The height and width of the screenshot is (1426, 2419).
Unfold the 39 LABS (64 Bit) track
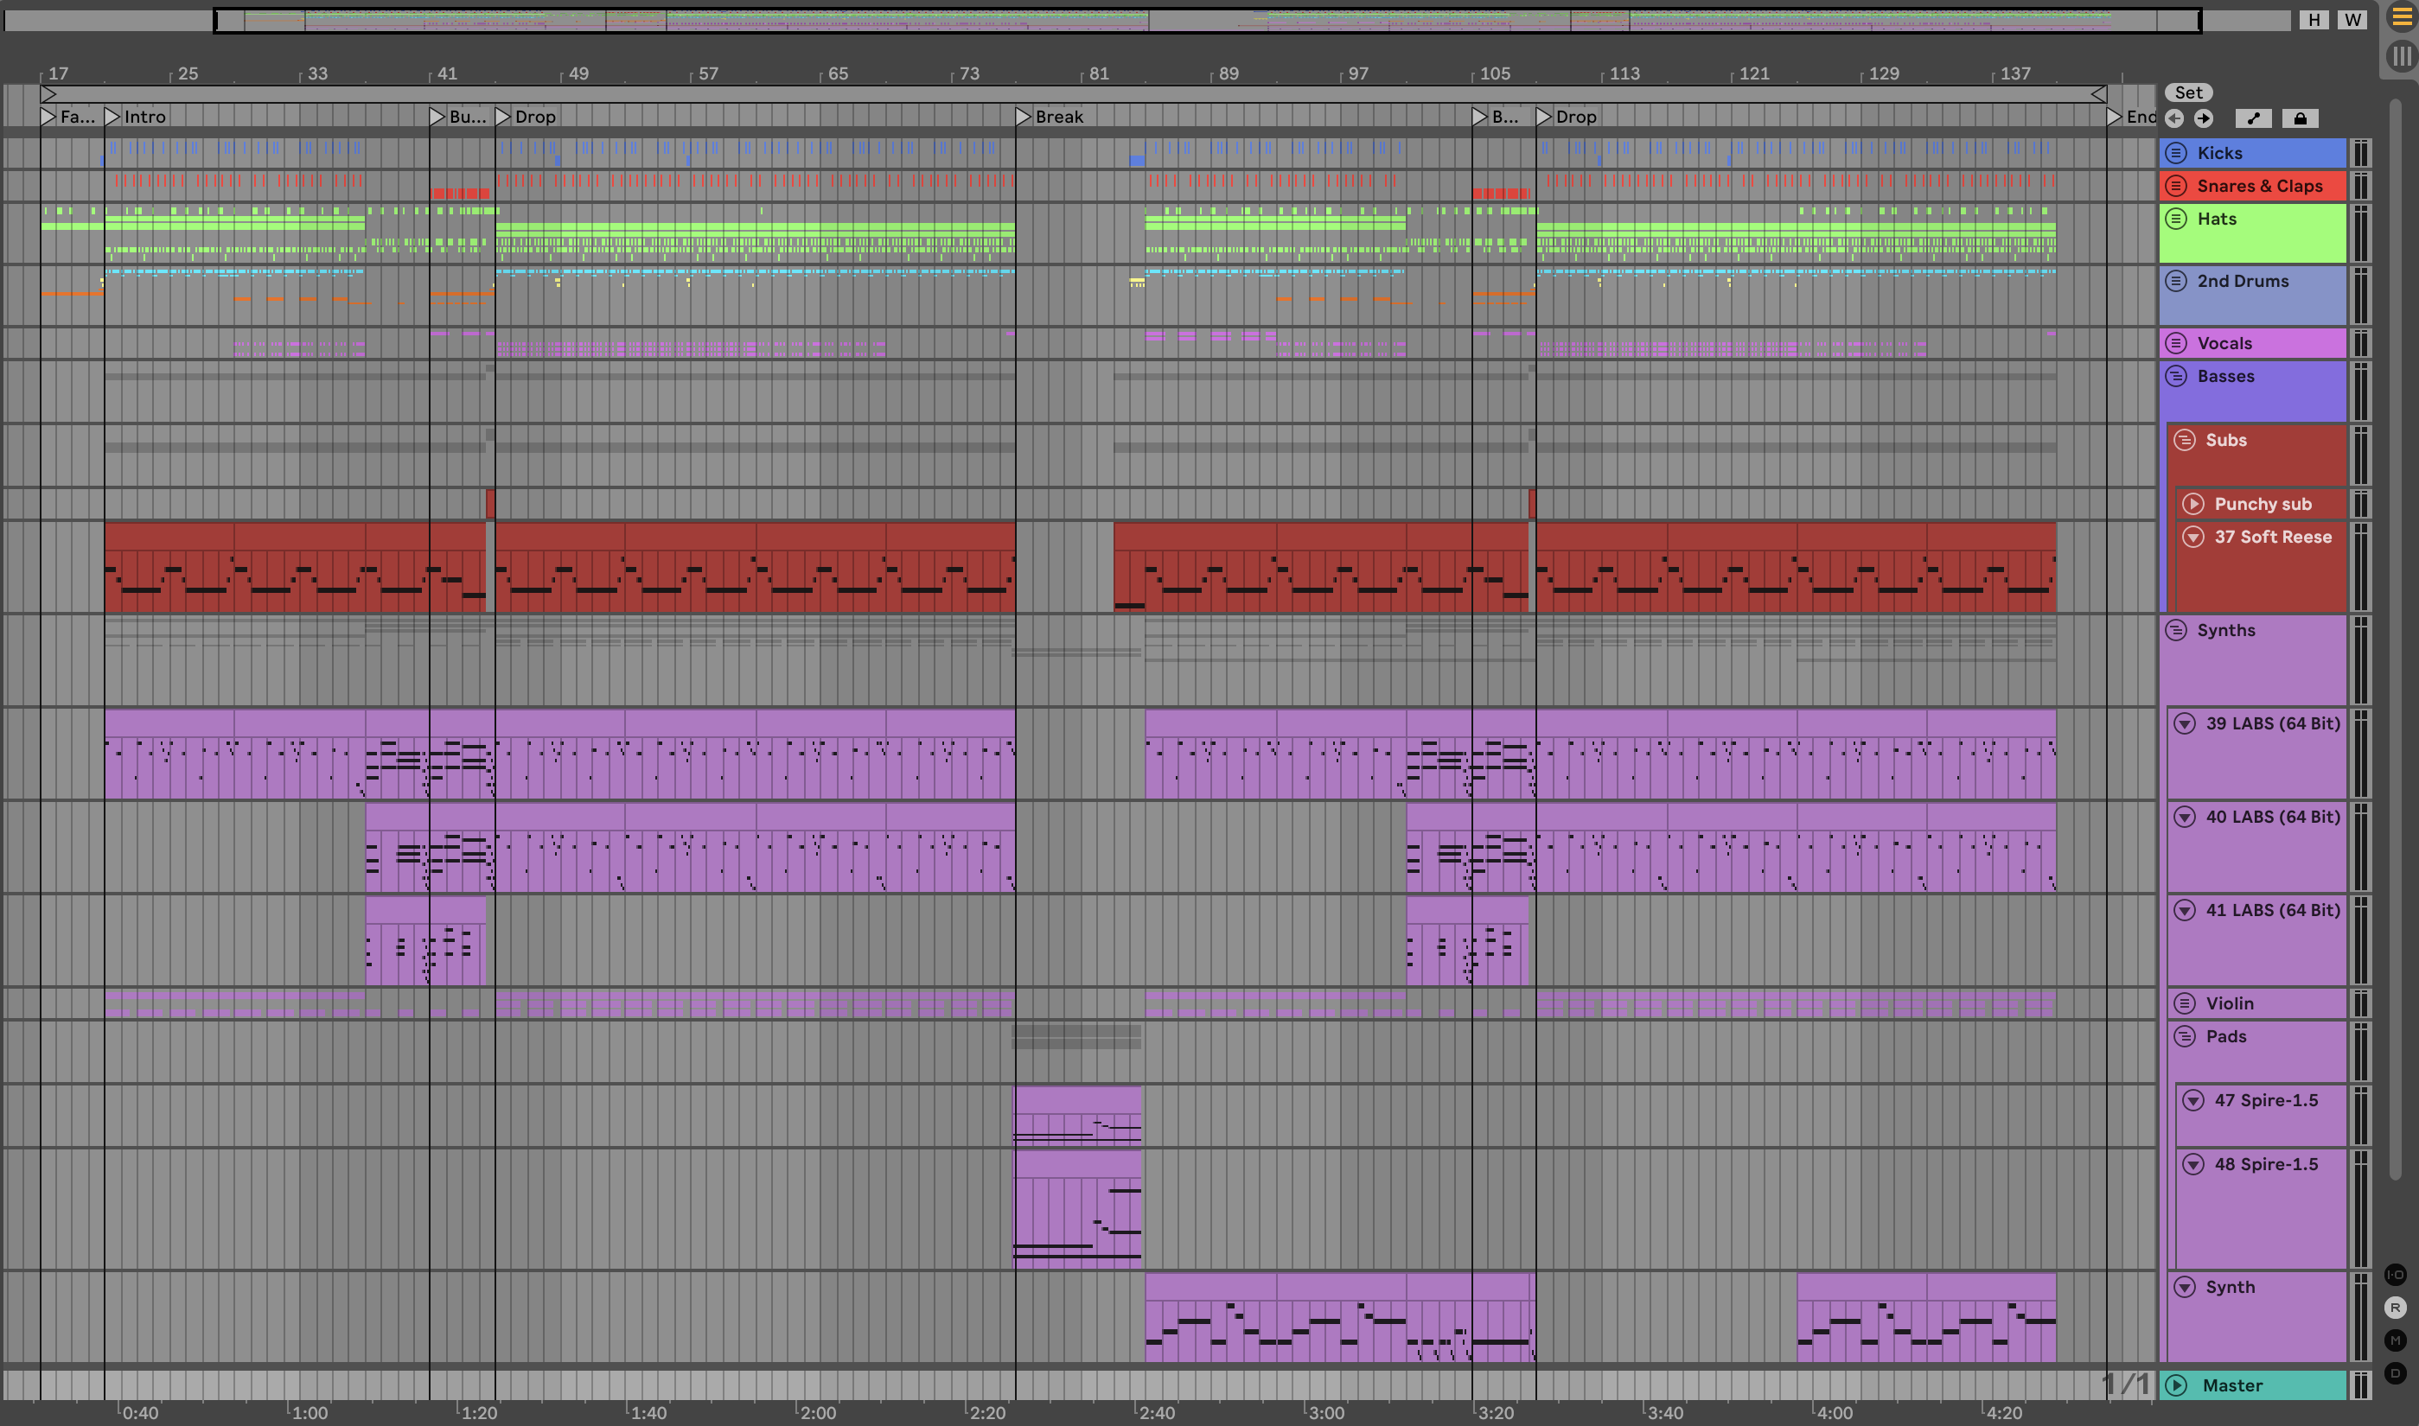[2185, 723]
